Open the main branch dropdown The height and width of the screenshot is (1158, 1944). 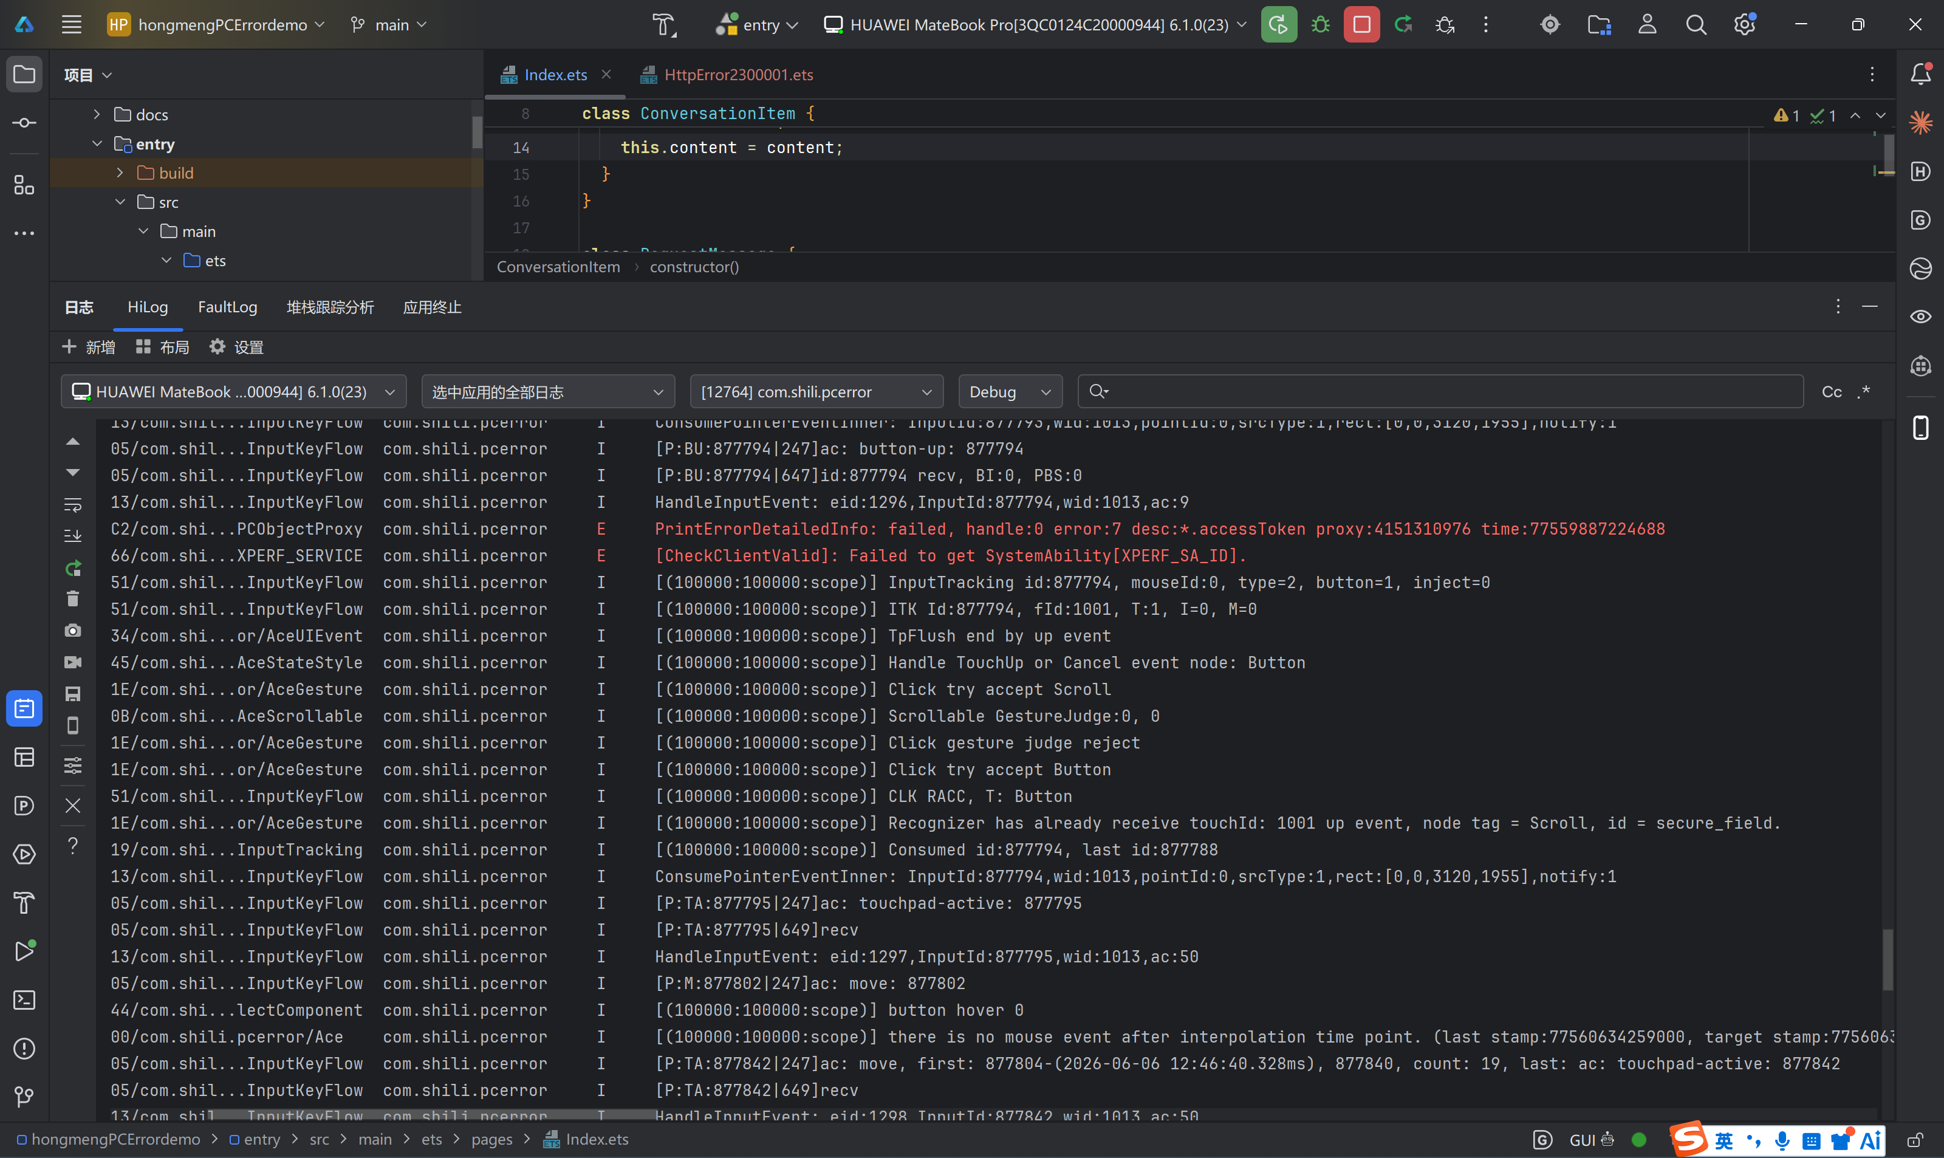pos(389,25)
